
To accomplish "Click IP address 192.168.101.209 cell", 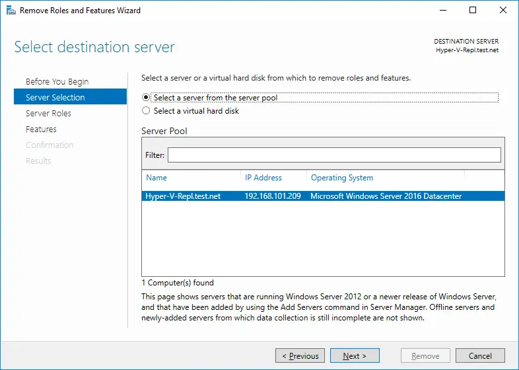I will [273, 196].
